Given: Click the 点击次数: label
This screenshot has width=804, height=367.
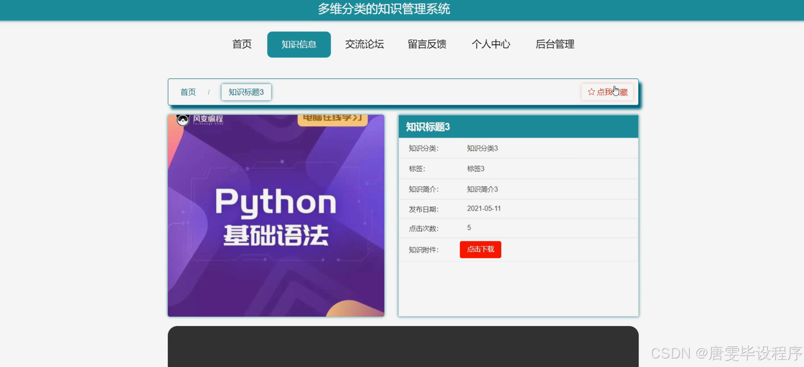Looking at the screenshot, I should point(424,228).
